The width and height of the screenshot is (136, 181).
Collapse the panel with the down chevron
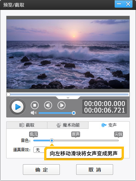coord(68,98)
